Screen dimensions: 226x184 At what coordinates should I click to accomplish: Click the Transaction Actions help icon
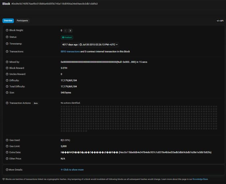pyautogui.click(x=7, y=103)
